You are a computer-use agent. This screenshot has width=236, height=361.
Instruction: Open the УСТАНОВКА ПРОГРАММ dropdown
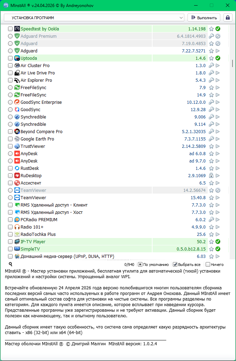point(94,17)
